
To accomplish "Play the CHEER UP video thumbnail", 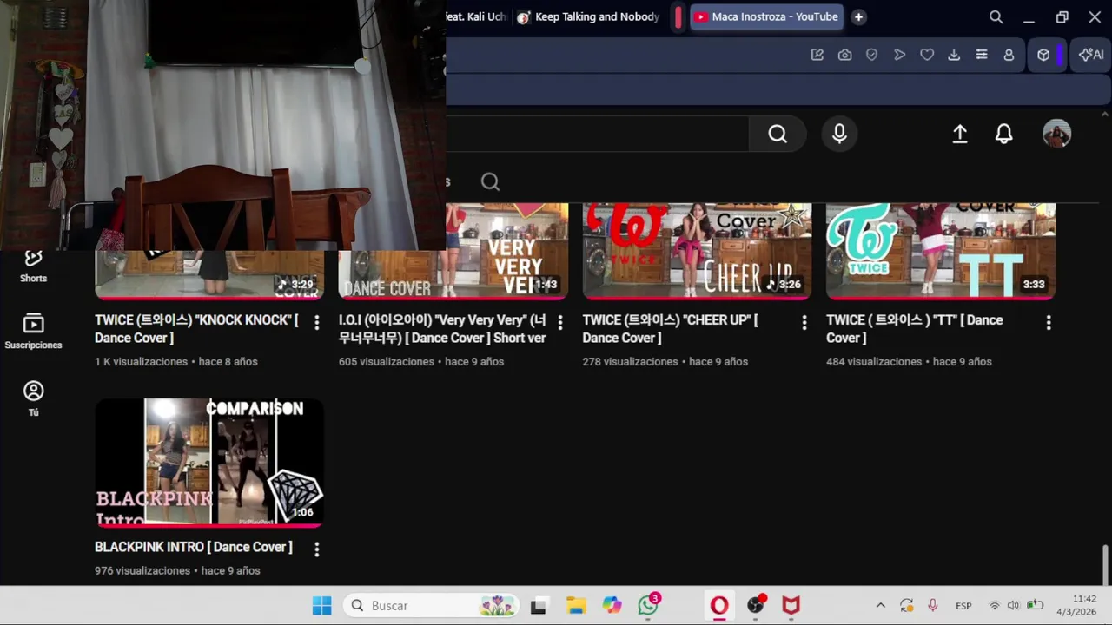I will pos(697,252).
